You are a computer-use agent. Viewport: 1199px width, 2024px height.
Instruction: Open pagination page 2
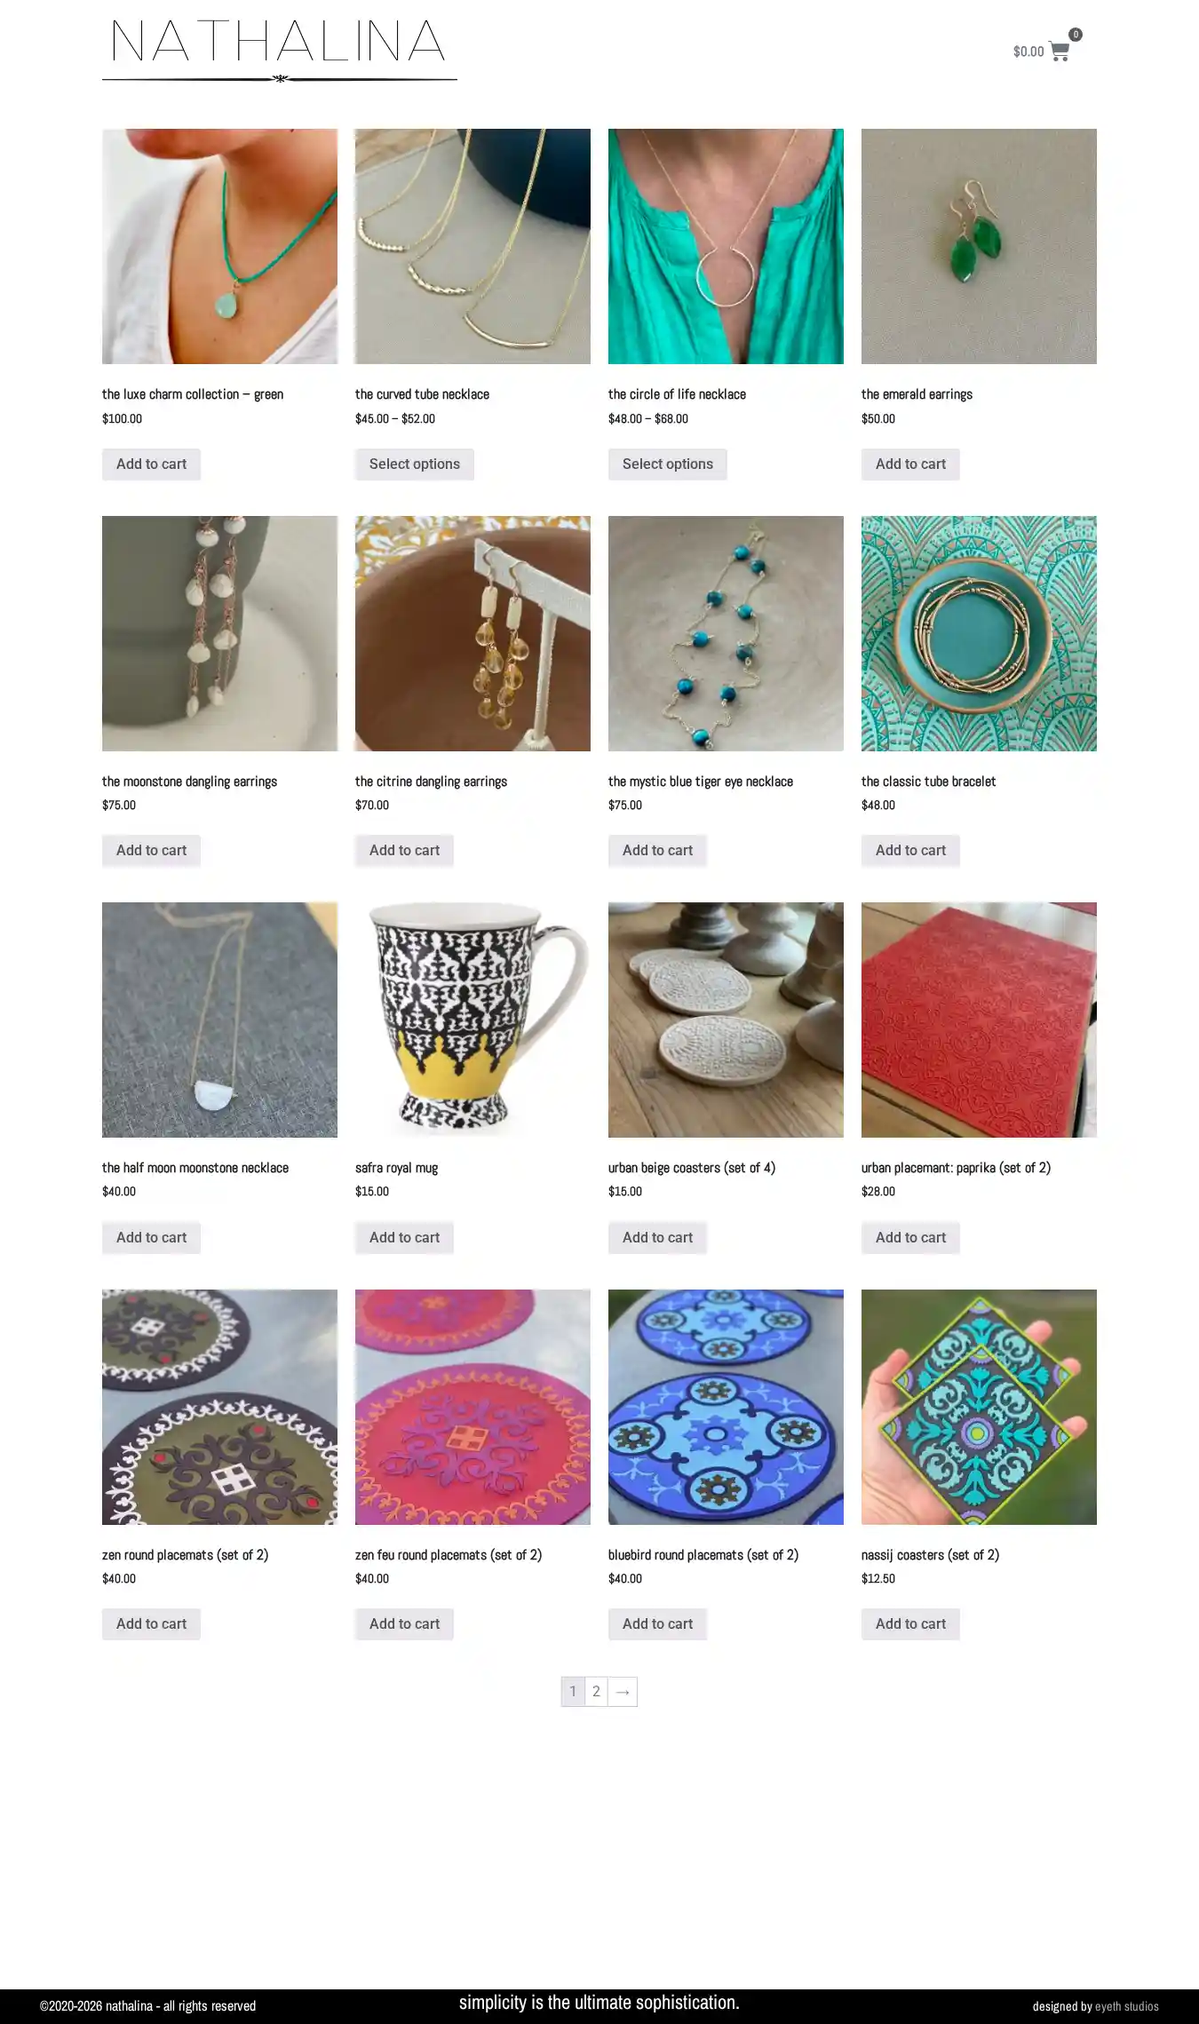point(596,1691)
